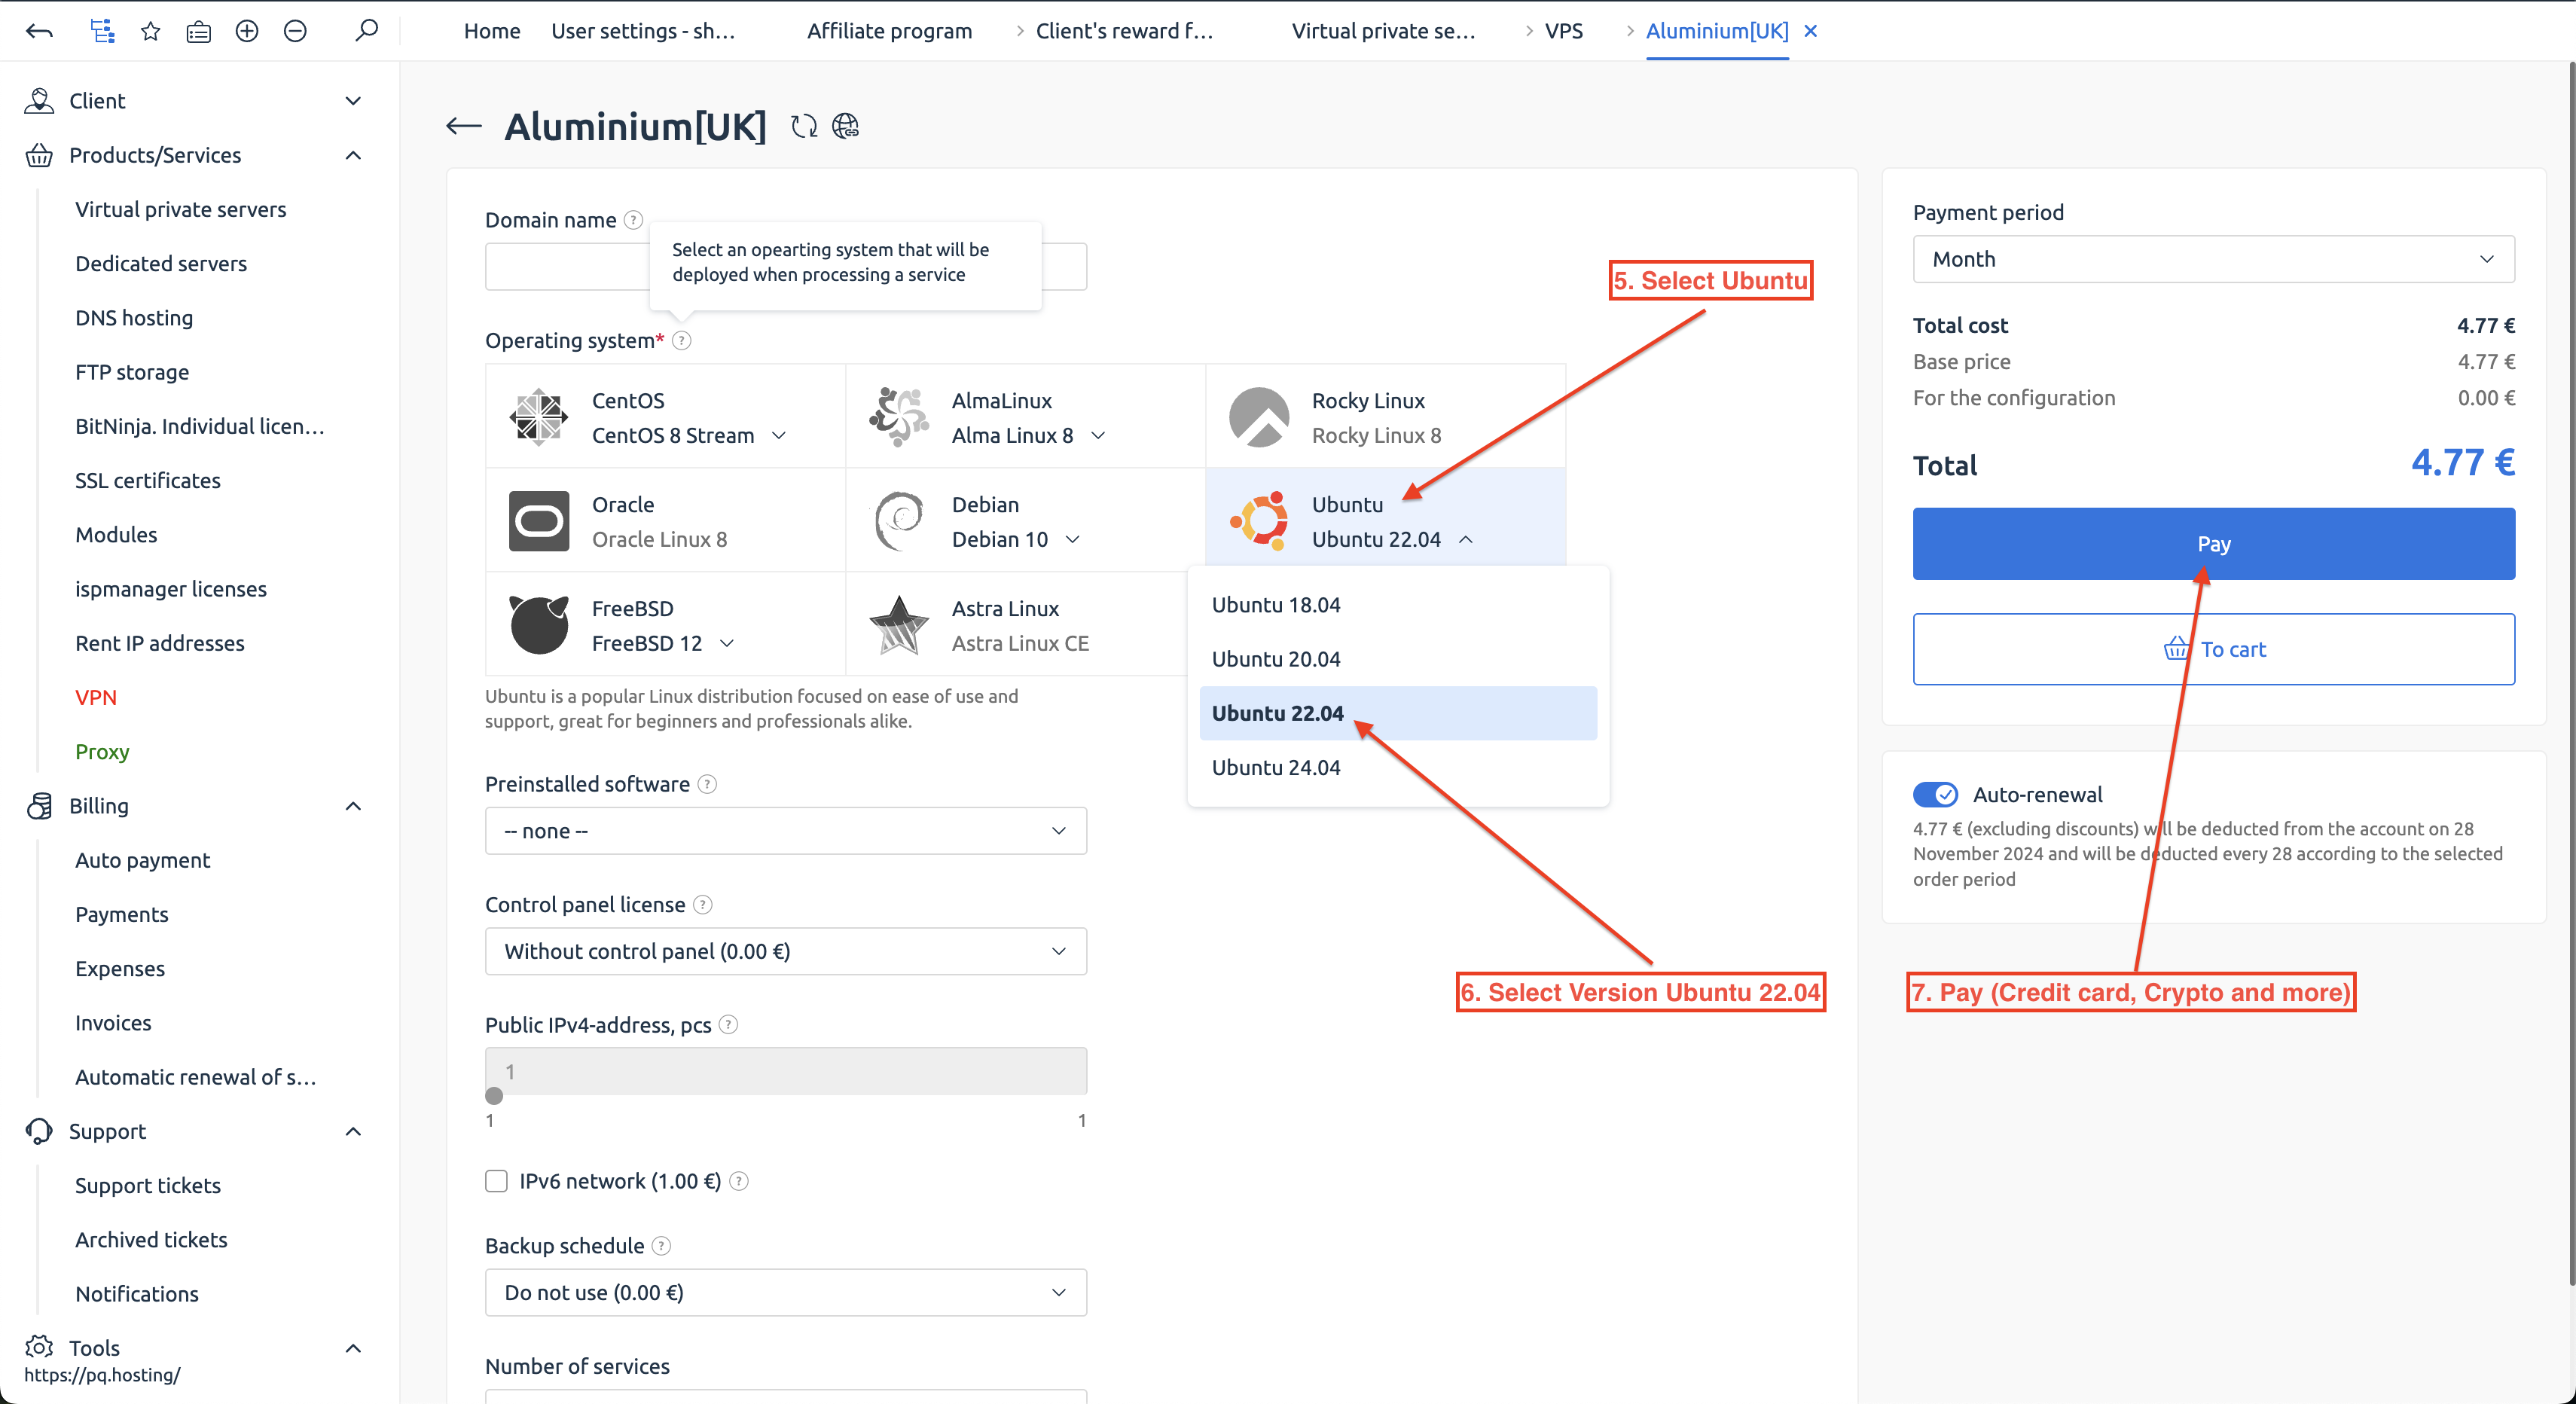Select the AlmaLinux logo
This screenshot has width=2576, height=1404.
[899, 417]
